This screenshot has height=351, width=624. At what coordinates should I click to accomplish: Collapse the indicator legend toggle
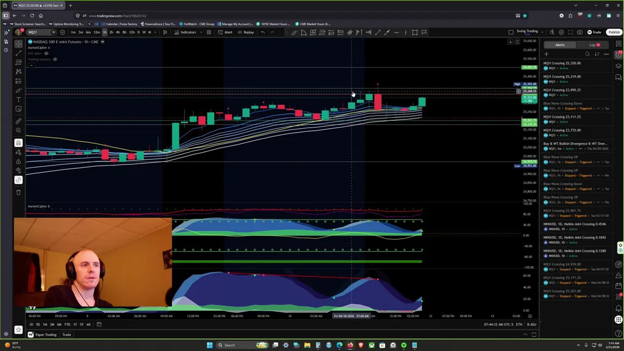pyautogui.click(x=32, y=65)
